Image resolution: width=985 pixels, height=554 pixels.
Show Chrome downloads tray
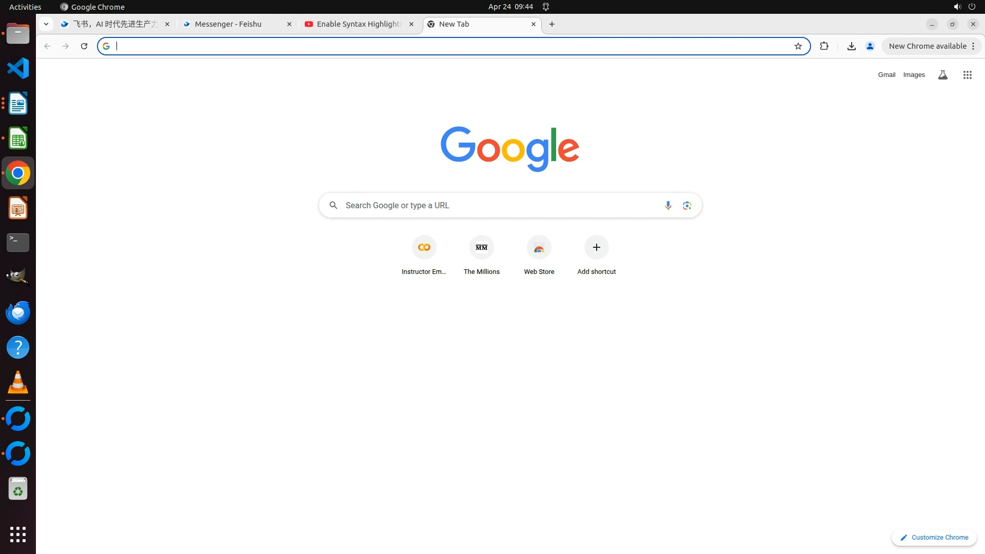coord(851,46)
